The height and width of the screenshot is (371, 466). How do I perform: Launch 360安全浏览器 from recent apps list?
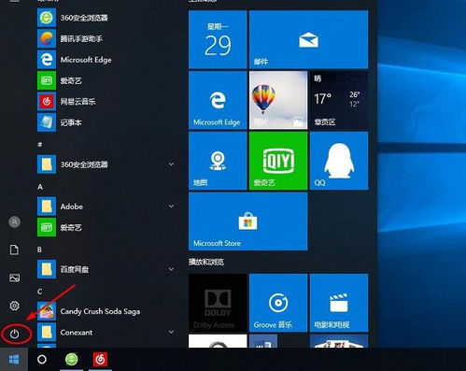click(106, 18)
